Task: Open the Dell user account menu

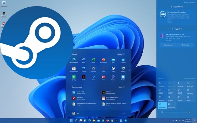Action: [x=75, y=114]
